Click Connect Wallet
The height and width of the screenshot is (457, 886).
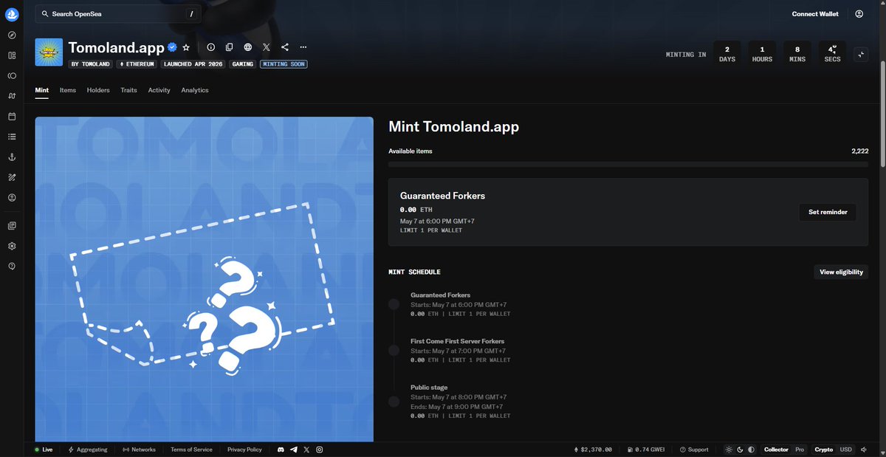tap(815, 14)
